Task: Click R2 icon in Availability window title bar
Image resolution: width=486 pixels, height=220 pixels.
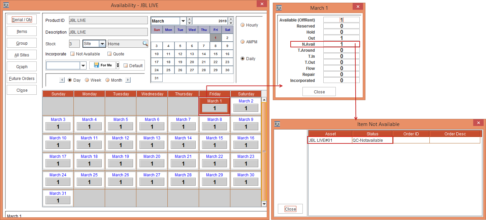Action: [6, 5]
